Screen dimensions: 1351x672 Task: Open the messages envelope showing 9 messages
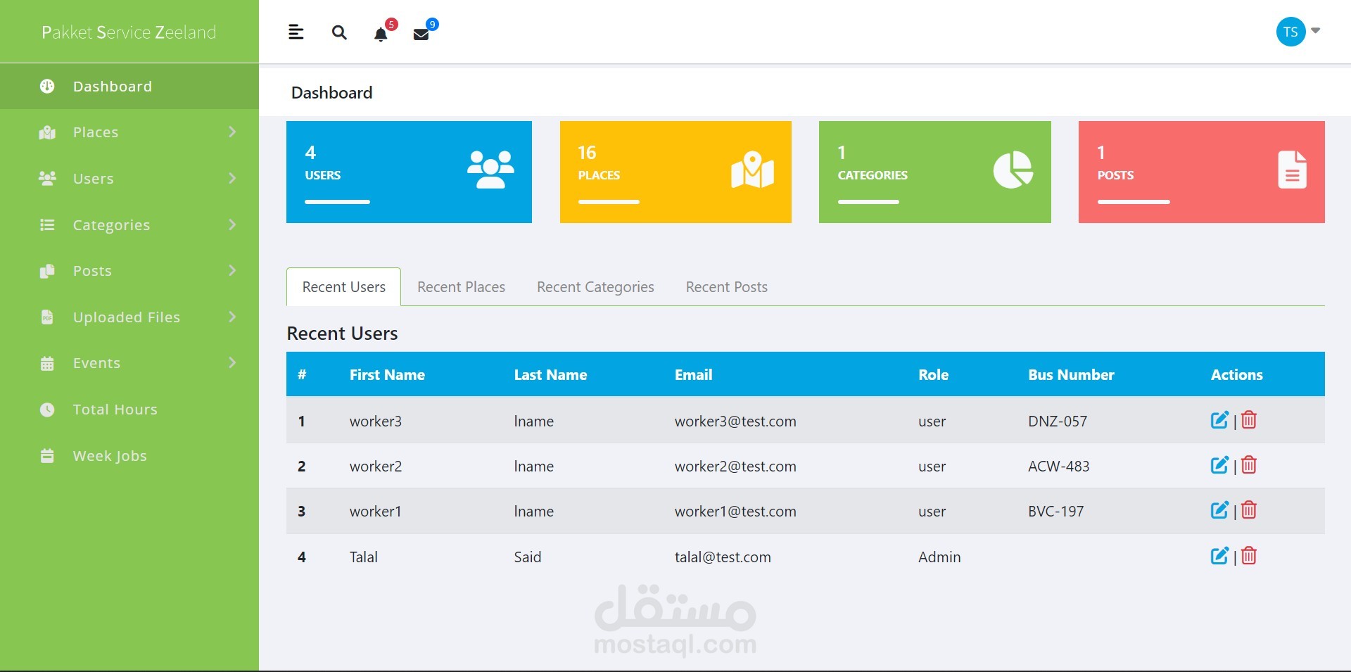pyautogui.click(x=422, y=34)
